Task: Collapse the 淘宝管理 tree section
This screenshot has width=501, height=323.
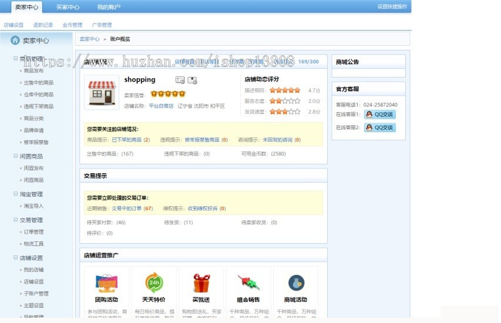Action: point(16,194)
